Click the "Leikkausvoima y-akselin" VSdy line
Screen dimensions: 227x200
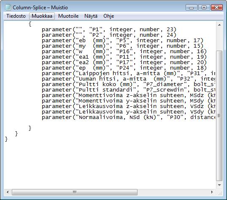point(129,112)
